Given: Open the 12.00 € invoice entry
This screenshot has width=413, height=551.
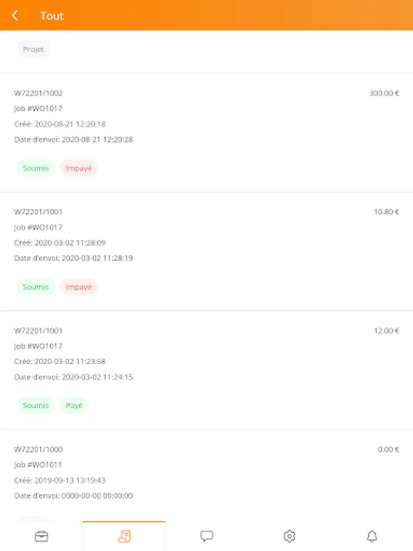Looking at the screenshot, I should (207, 370).
